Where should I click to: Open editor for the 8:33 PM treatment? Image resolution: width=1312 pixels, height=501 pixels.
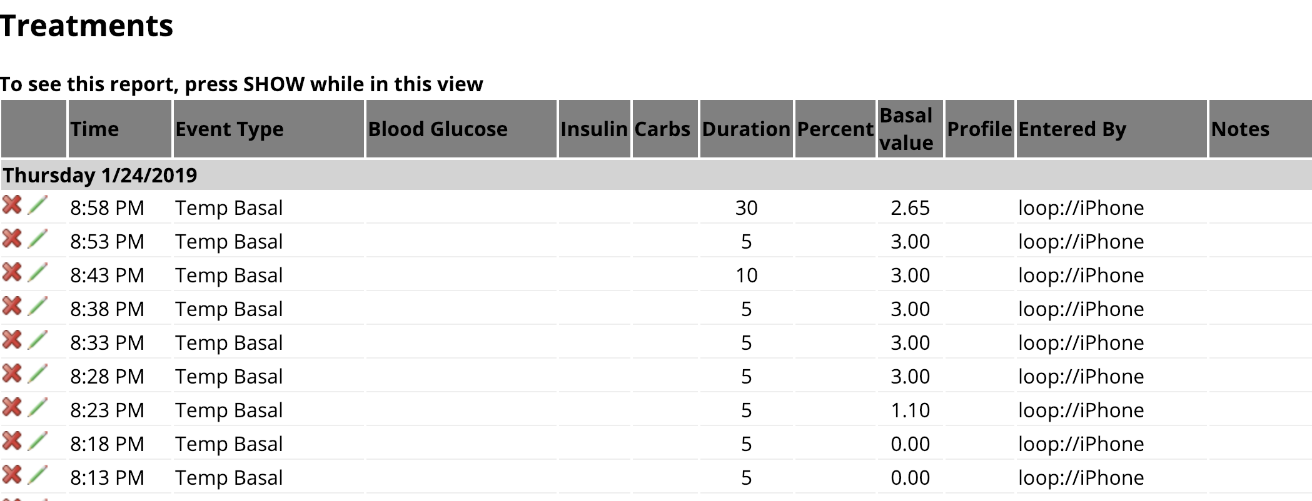pyautogui.click(x=38, y=340)
